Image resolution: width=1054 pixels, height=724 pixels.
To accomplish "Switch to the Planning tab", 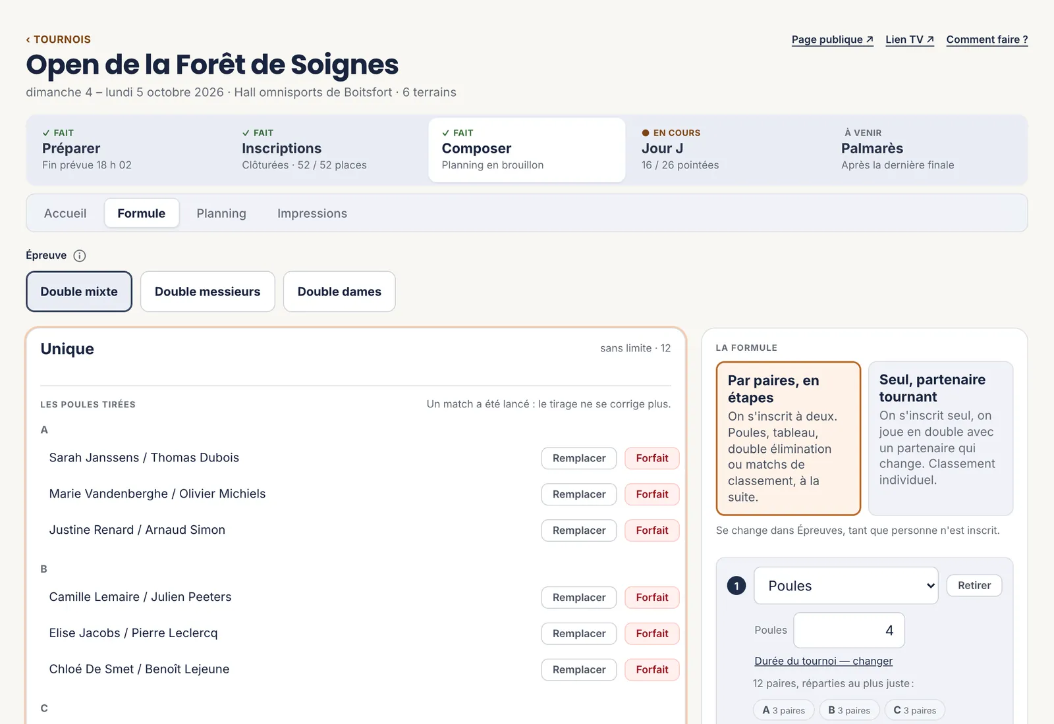I will (221, 213).
